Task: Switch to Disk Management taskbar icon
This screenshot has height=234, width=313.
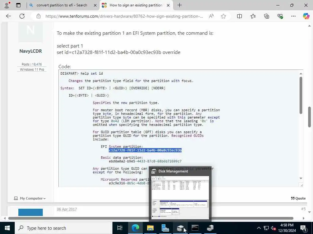Action: click(x=180, y=228)
